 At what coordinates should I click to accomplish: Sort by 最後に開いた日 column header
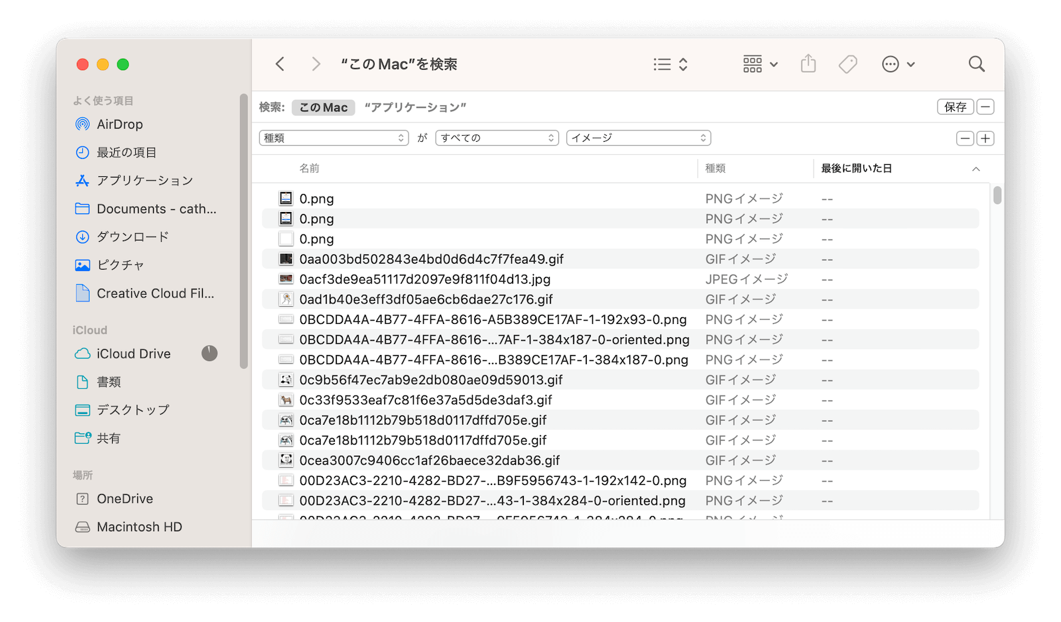point(856,168)
